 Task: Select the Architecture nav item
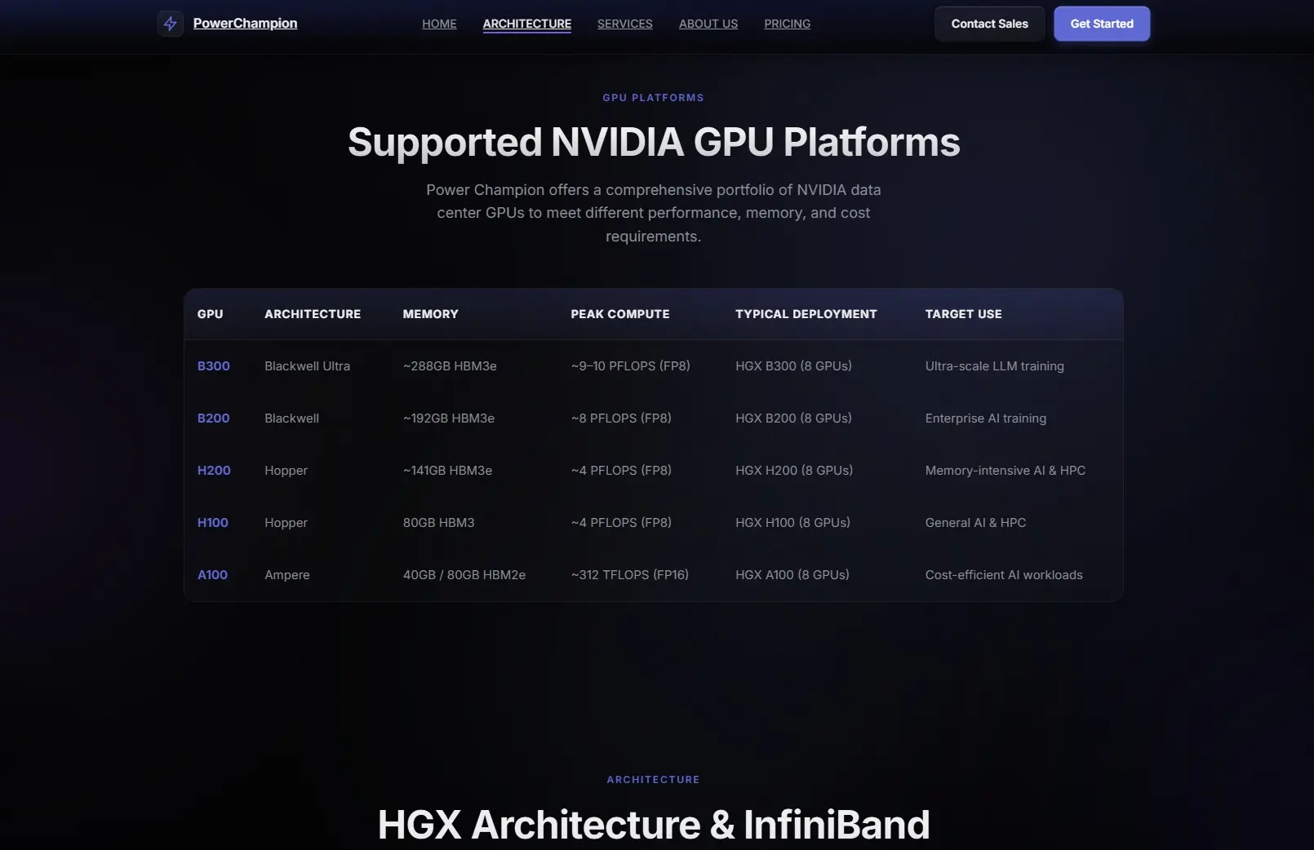[x=527, y=24]
